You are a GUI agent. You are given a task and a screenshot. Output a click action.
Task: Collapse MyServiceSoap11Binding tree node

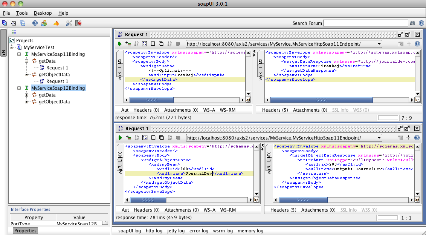(x=19, y=54)
